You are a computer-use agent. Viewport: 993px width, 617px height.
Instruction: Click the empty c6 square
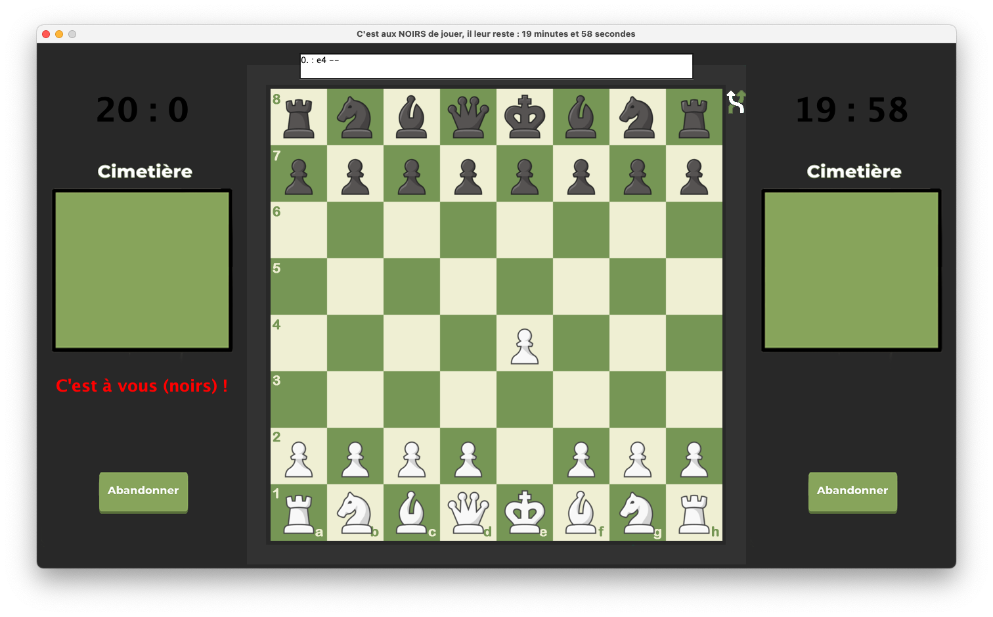412,230
